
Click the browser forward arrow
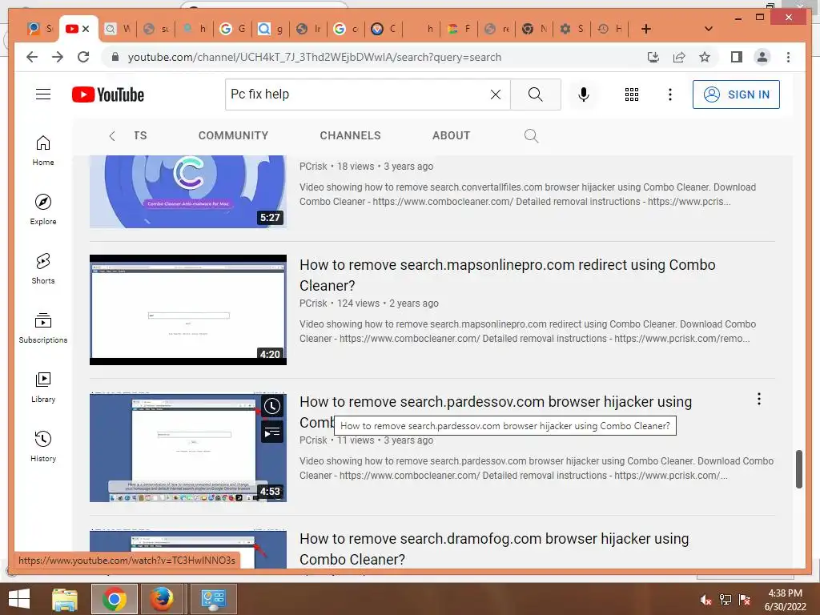(58, 57)
